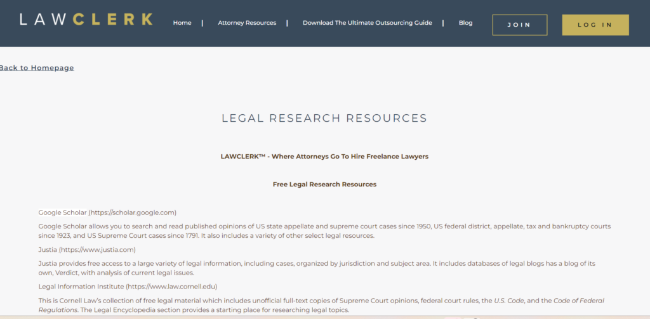Viewport: 650px width, 319px height.
Task: Open the Home menu item
Action: tap(182, 23)
